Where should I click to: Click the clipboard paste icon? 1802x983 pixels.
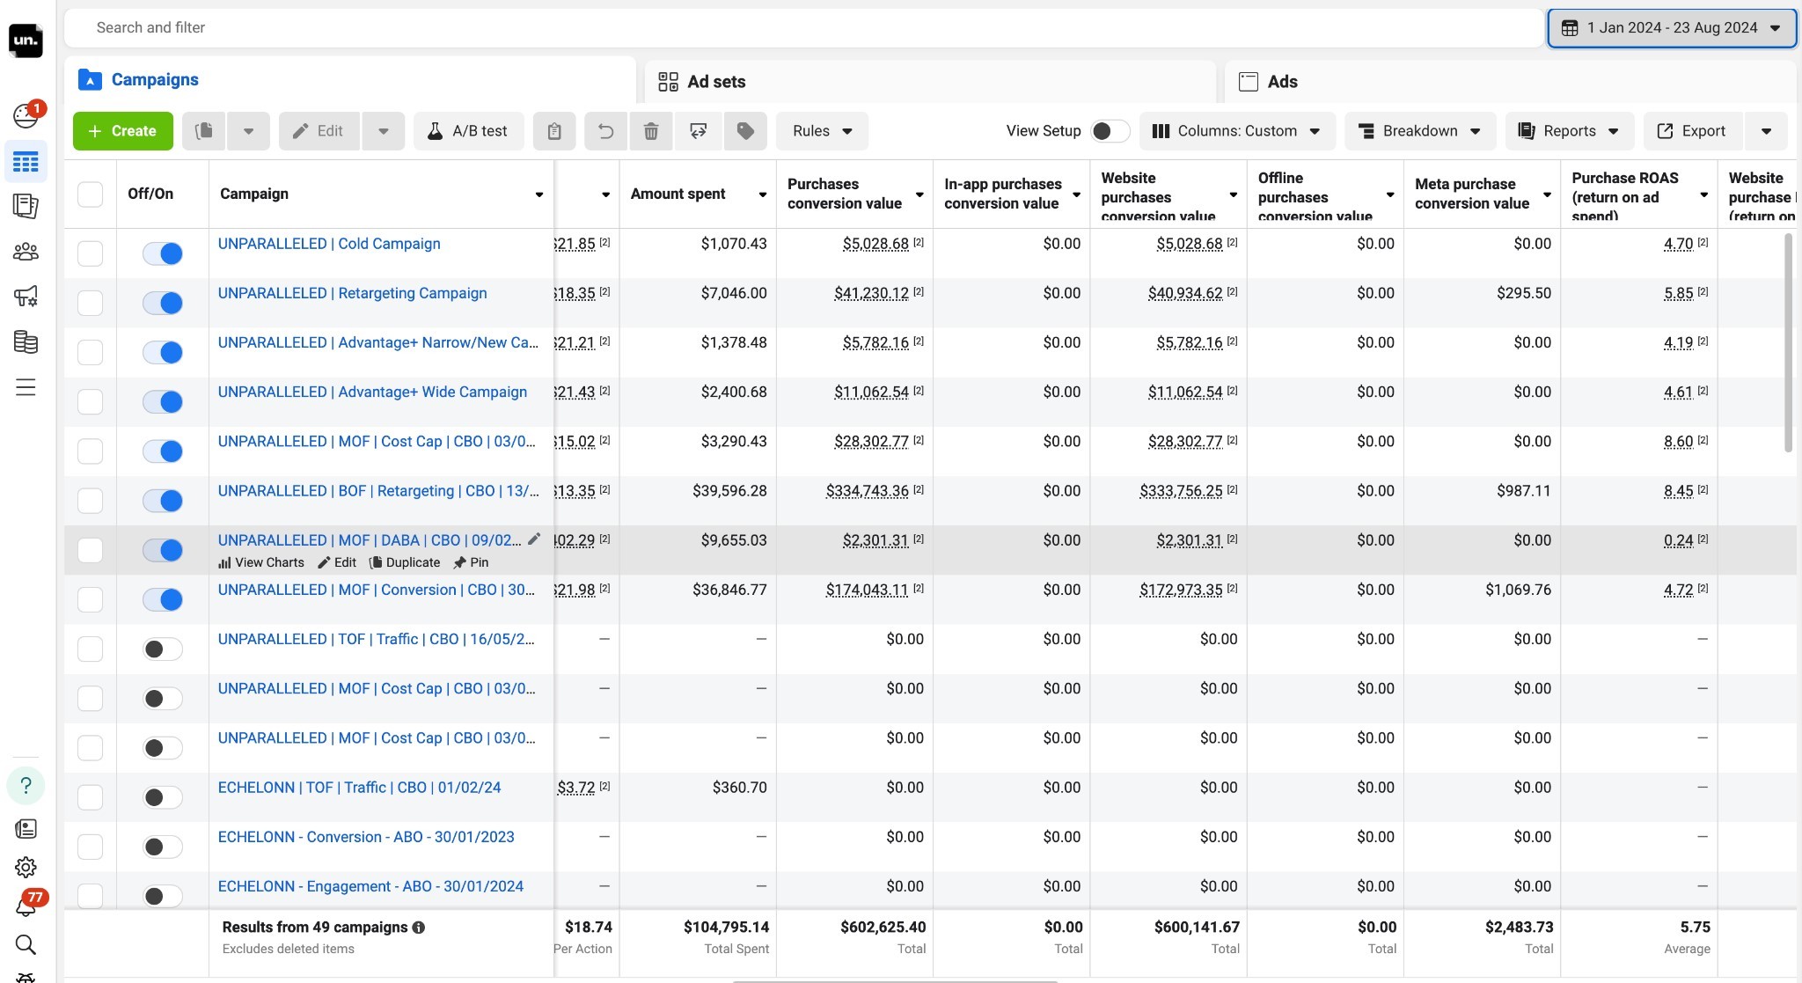pos(554,131)
